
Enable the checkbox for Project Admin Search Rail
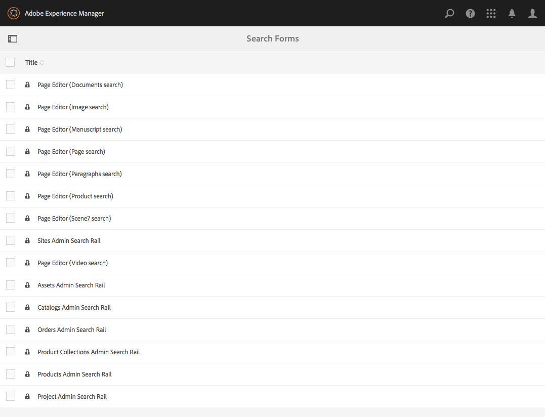10,396
